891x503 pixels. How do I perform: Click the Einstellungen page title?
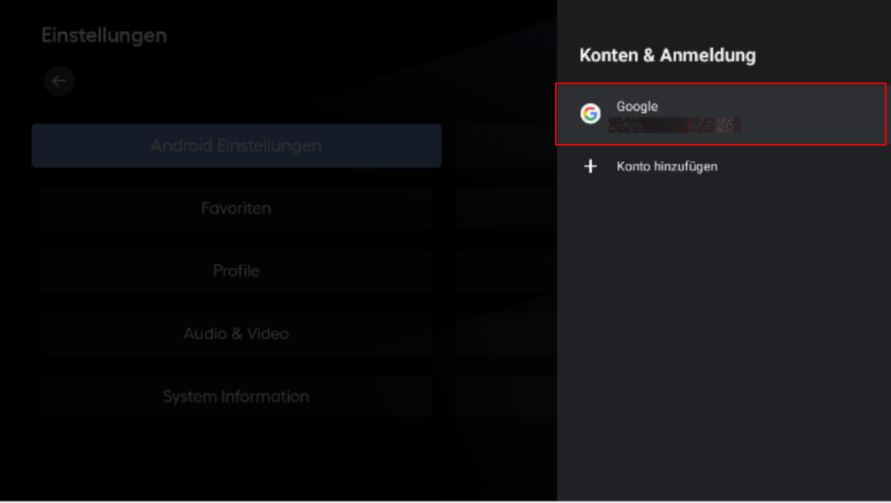click(103, 36)
